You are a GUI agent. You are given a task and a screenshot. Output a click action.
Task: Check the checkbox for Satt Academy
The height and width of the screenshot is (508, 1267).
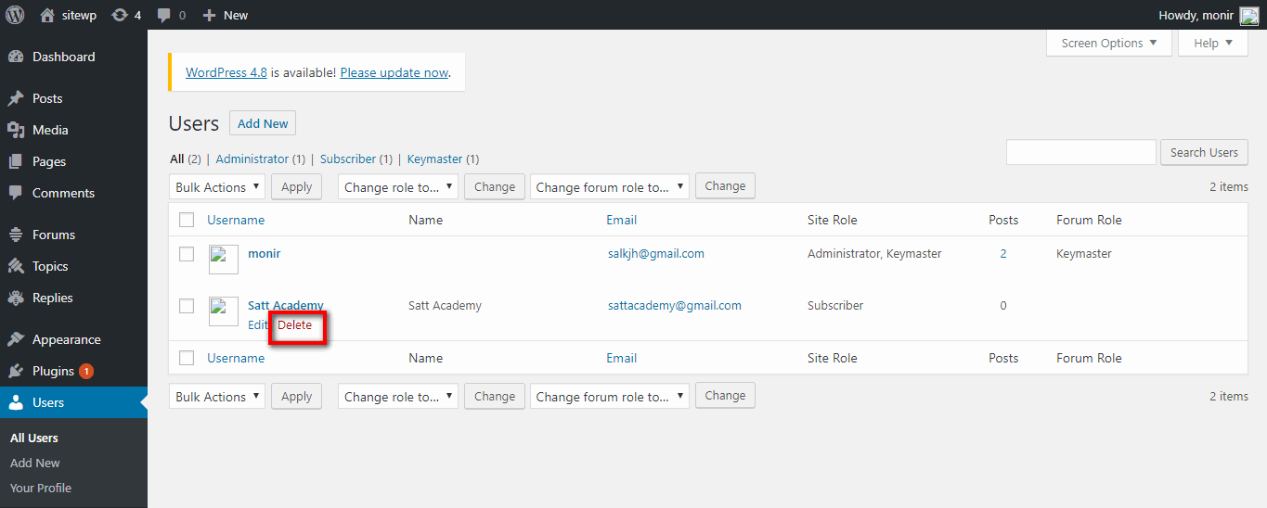click(x=187, y=306)
